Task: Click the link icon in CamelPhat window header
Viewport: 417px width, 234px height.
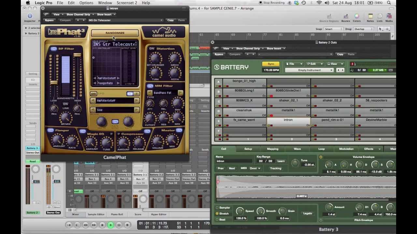Action: (46, 14)
